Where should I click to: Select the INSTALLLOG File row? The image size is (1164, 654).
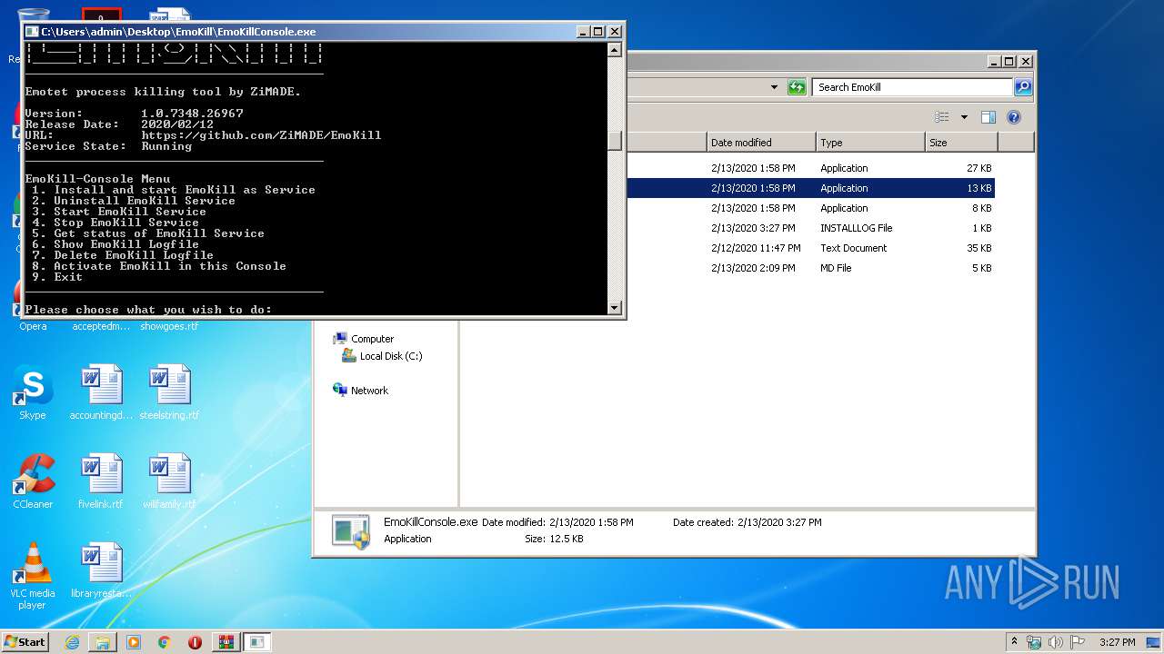pos(727,228)
